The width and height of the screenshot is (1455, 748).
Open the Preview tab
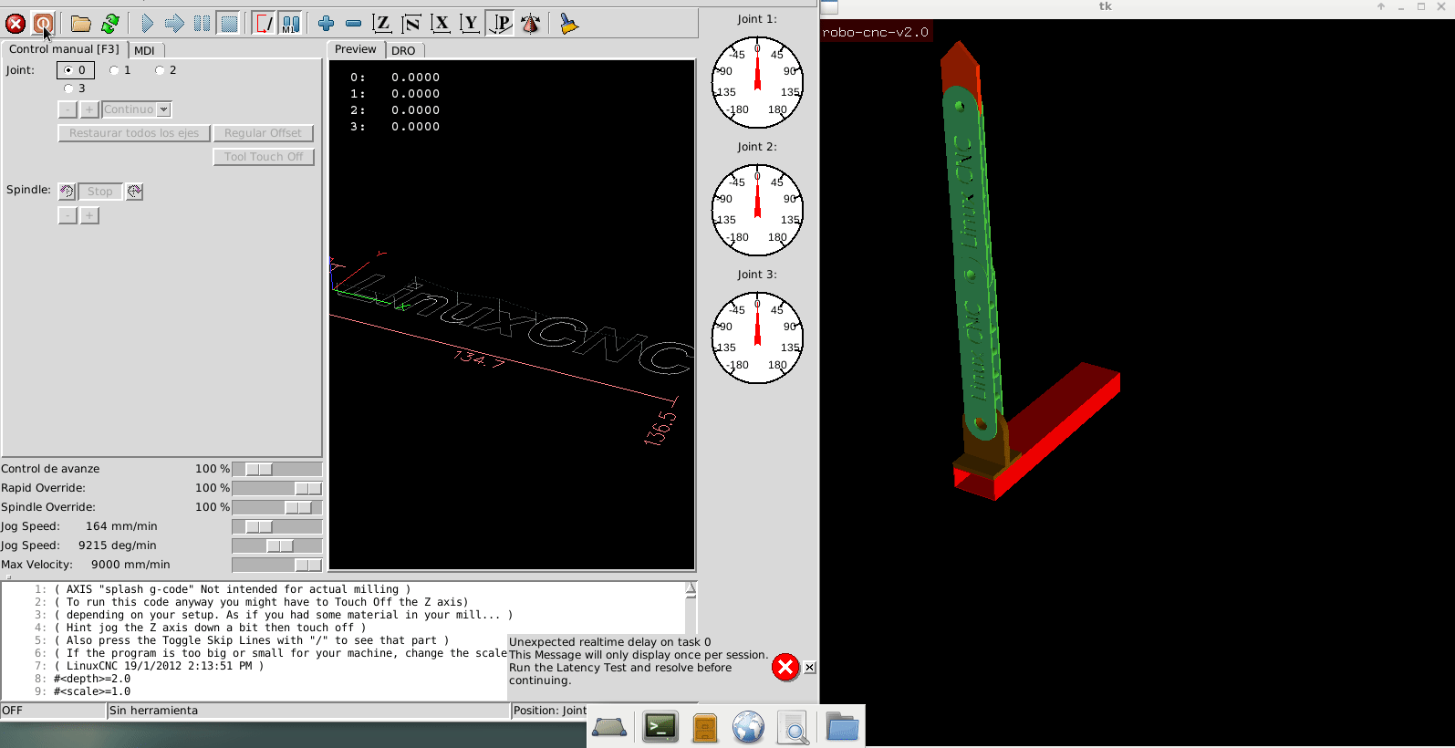pyautogui.click(x=355, y=49)
